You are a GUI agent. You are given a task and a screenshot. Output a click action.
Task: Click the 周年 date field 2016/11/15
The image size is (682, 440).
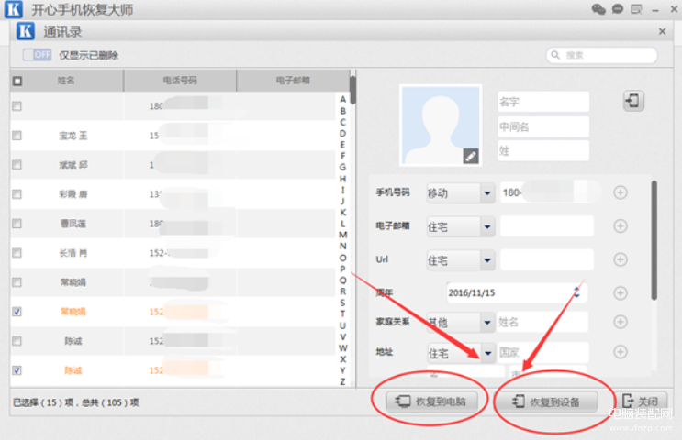pyautogui.click(x=517, y=292)
